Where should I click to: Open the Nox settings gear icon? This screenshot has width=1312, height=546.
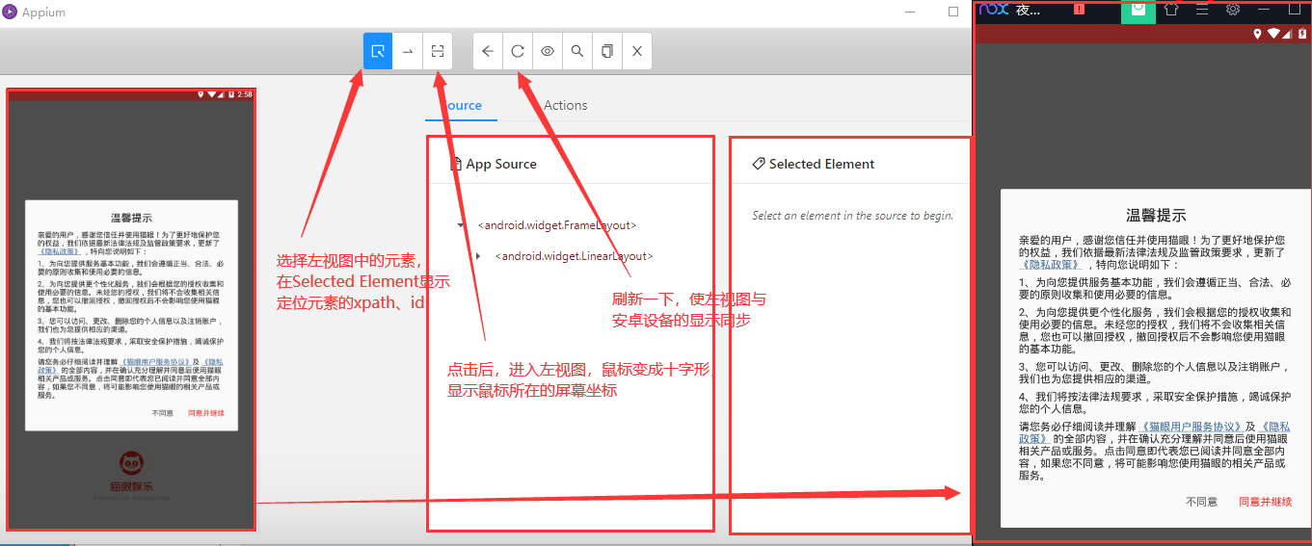click(x=1232, y=10)
